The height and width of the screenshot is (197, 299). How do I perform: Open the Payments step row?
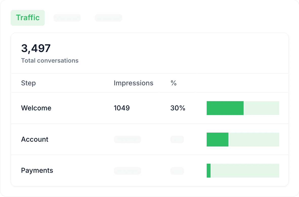(37, 170)
